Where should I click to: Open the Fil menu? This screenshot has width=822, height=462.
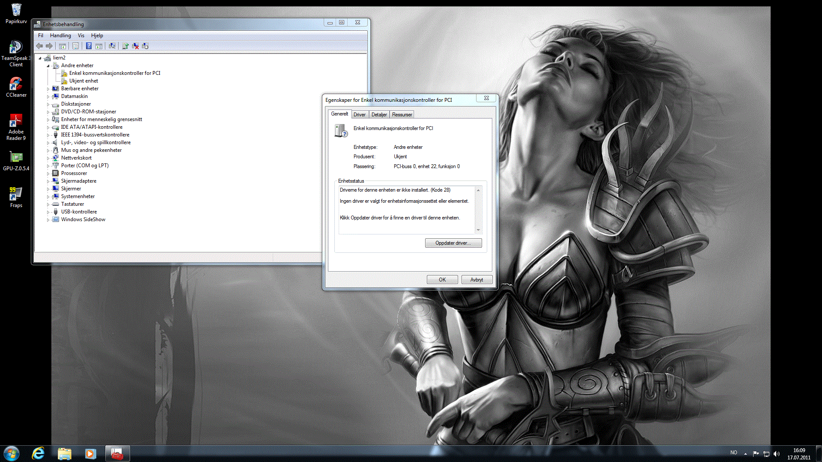point(41,36)
